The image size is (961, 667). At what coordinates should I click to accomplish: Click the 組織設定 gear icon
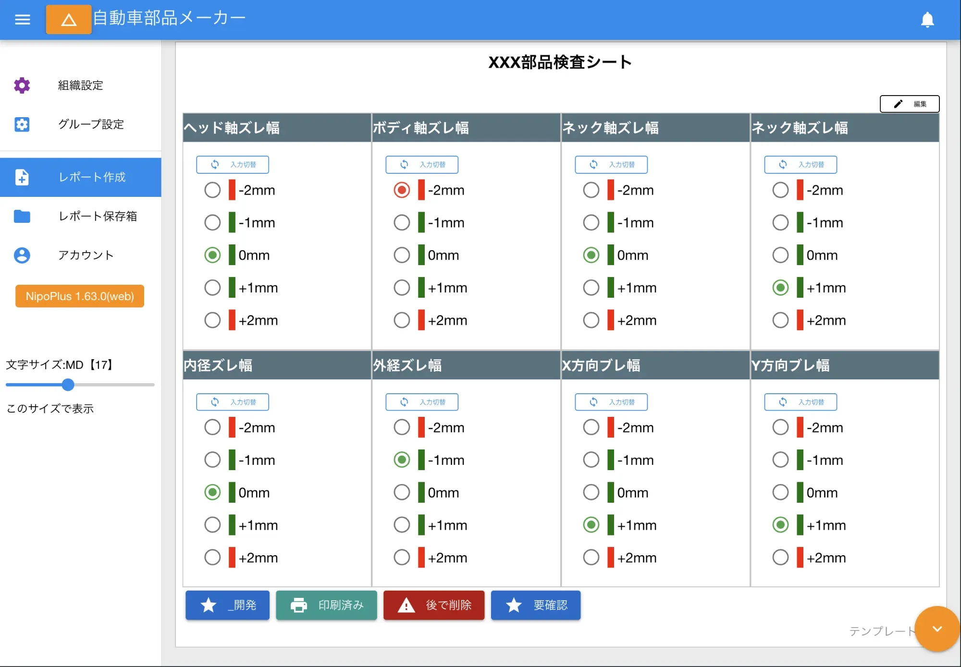(x=22, y=85)
